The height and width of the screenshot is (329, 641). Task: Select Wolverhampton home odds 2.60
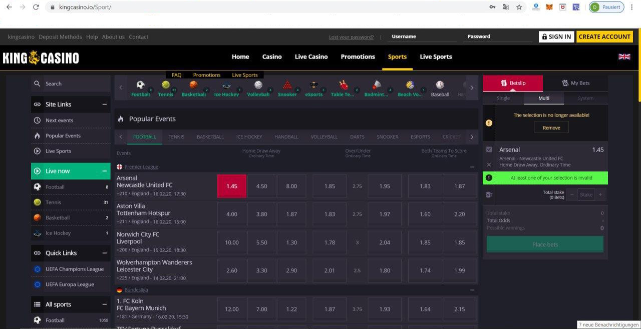point(232,270)
